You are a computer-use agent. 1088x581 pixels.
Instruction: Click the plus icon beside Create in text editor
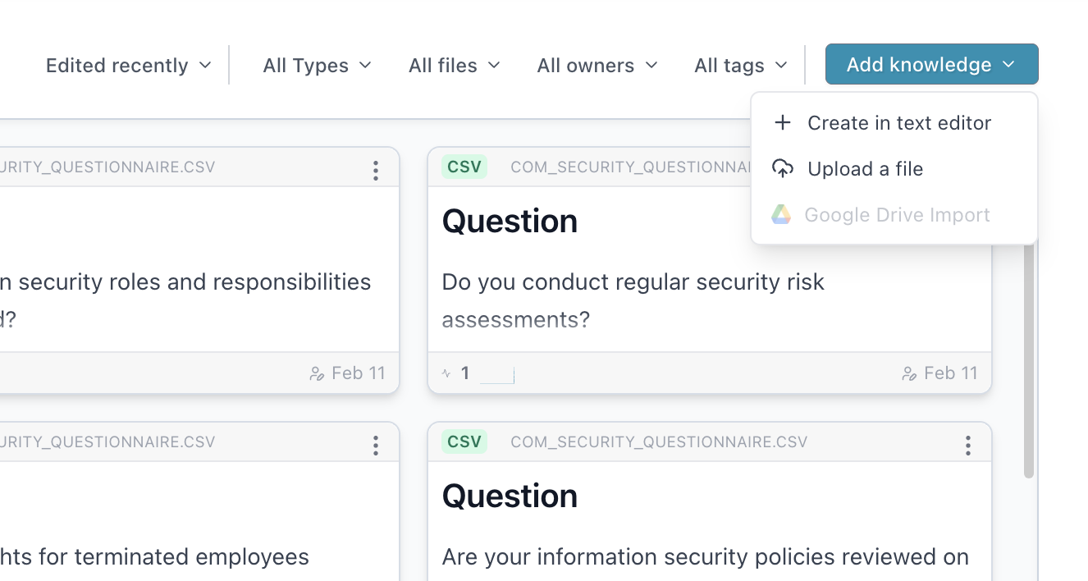pyautogui.click(x=783, y=122)
